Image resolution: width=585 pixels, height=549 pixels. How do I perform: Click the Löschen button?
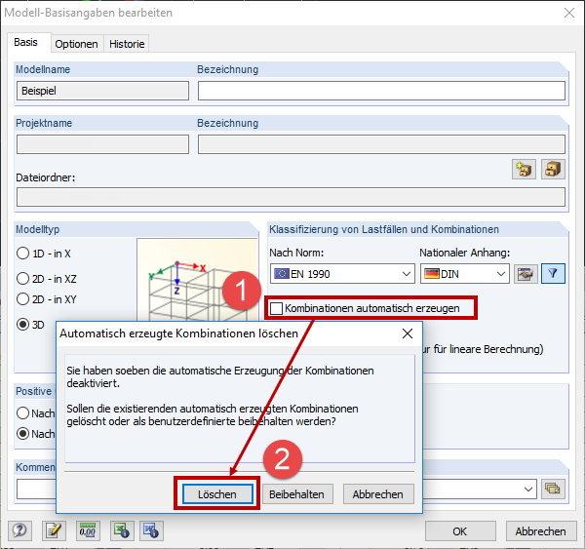click(217, 494)
